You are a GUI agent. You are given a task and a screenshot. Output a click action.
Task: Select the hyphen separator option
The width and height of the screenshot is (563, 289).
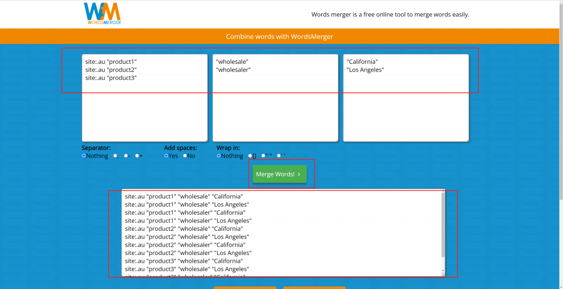pos(126,156)
